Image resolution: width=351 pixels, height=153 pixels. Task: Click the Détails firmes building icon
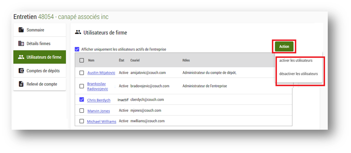point(21,44)
